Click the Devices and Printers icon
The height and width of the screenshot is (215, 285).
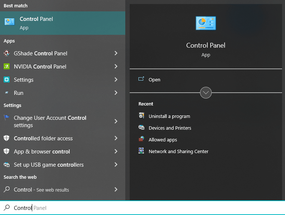(x=141, y=127)
